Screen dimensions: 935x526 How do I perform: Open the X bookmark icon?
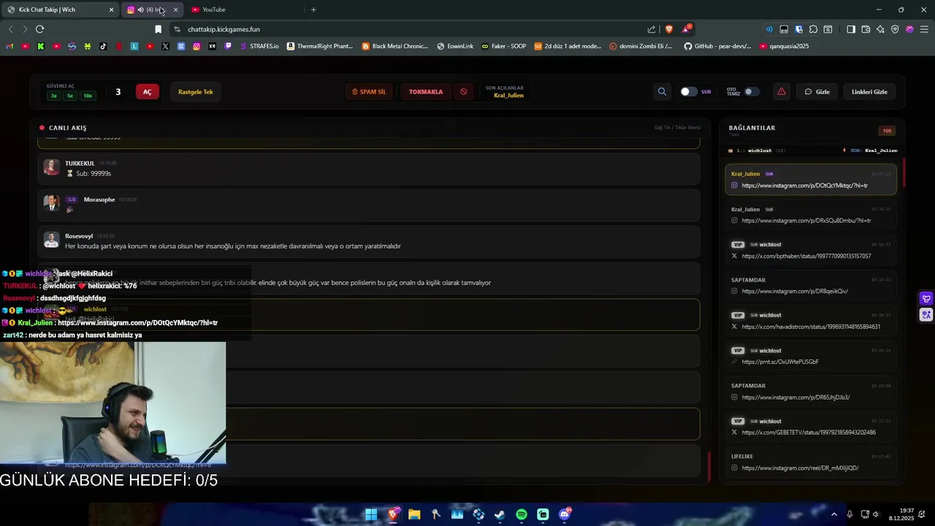(x=165, y=46)
